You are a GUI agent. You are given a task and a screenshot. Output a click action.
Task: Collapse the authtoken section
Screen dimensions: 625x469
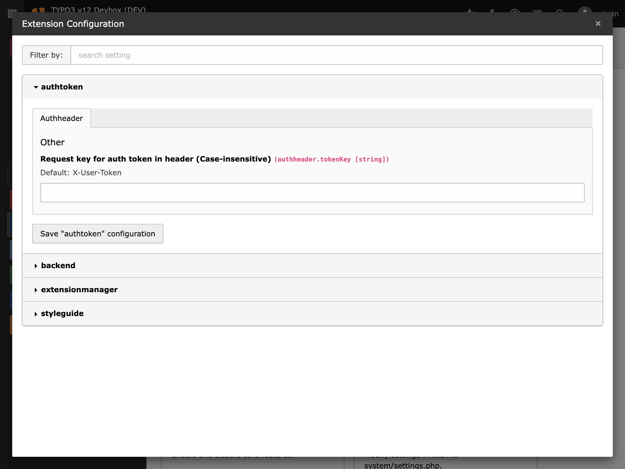coord(312,87)
